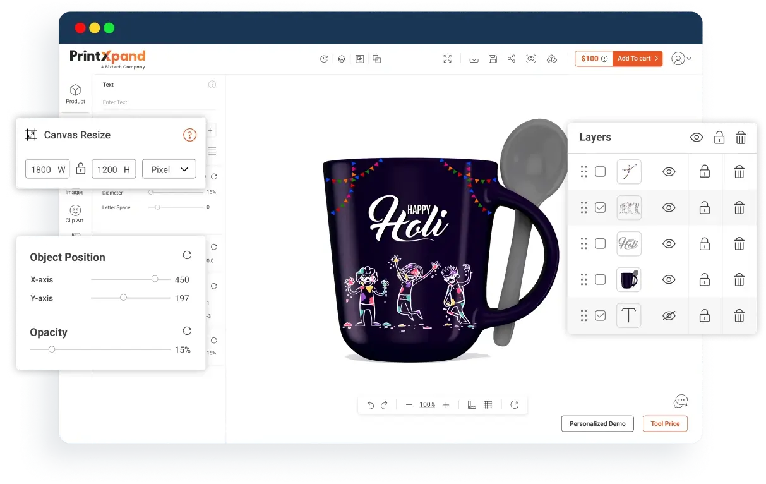Click the Opacity slider
The image size is (766, 484).
point(100,349)
